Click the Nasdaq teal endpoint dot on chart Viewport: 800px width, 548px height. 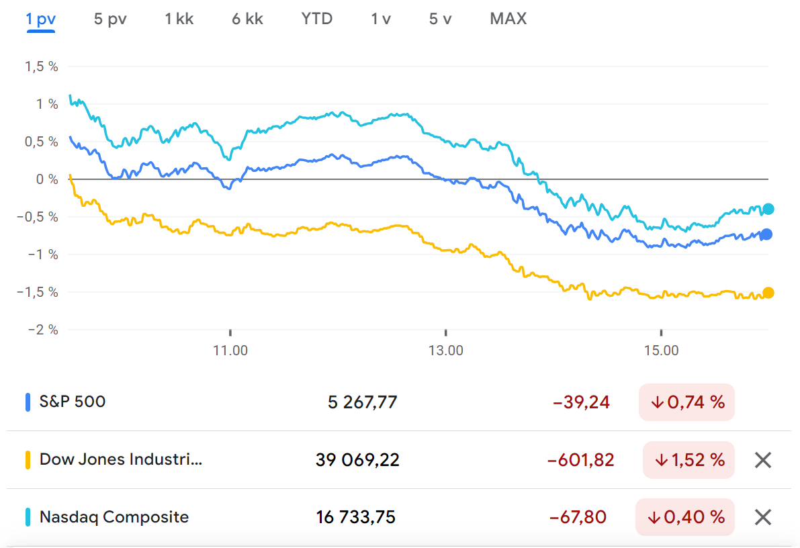768,209
